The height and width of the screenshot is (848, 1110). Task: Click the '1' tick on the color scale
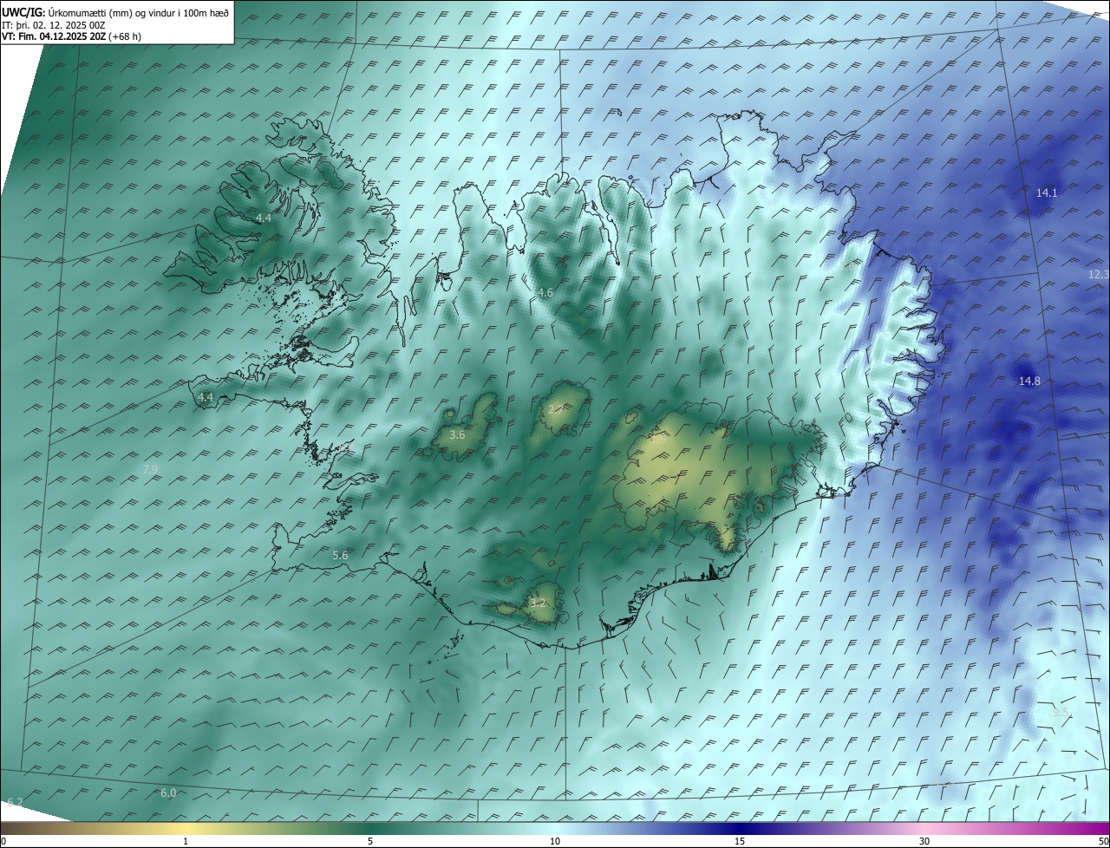pyautogui.click(x=186, y=841)
